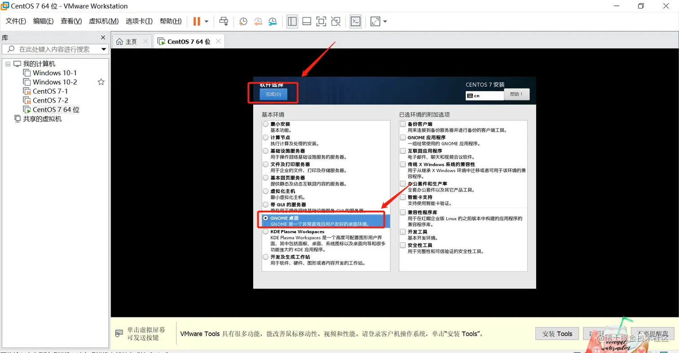Check 传统 X Windows 系统的兼容性 checkbox
The height and width of the screenshot is (353, 679).
[x=403, y=165]
